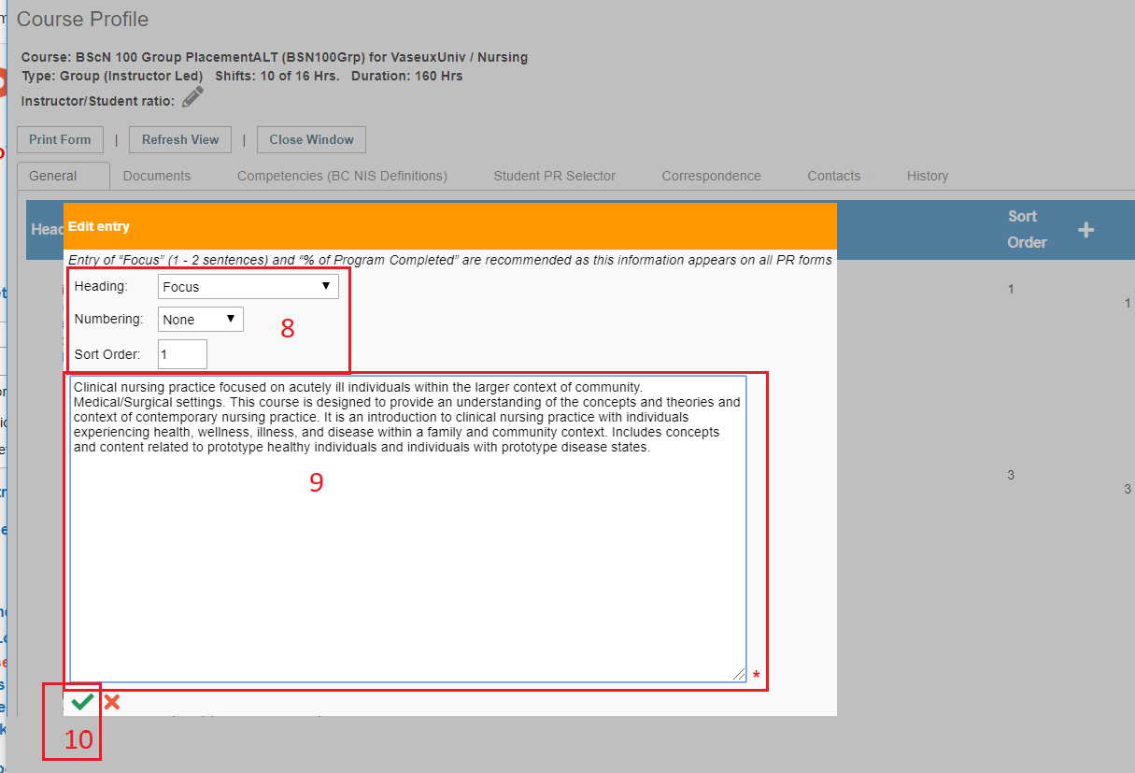The width and height of the screenshot is (1135, 773).
Task: Save the entry with the green checkmark
Action: tap(82, 702)
